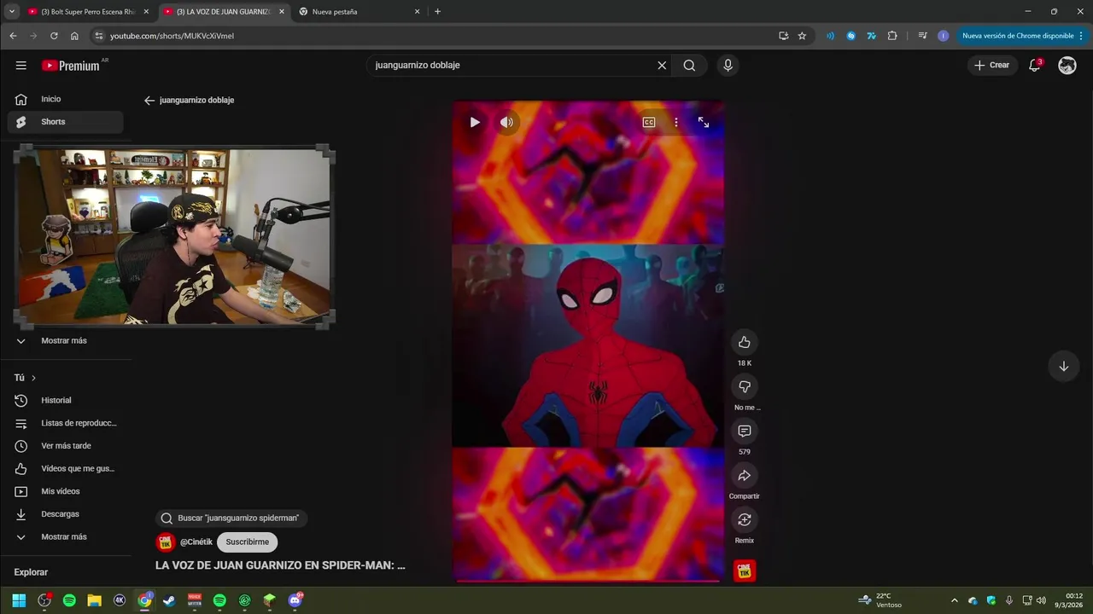Screen dimensions: 1093x614
Task: Dislike the short with thumbs down
Action: (745, 386)
